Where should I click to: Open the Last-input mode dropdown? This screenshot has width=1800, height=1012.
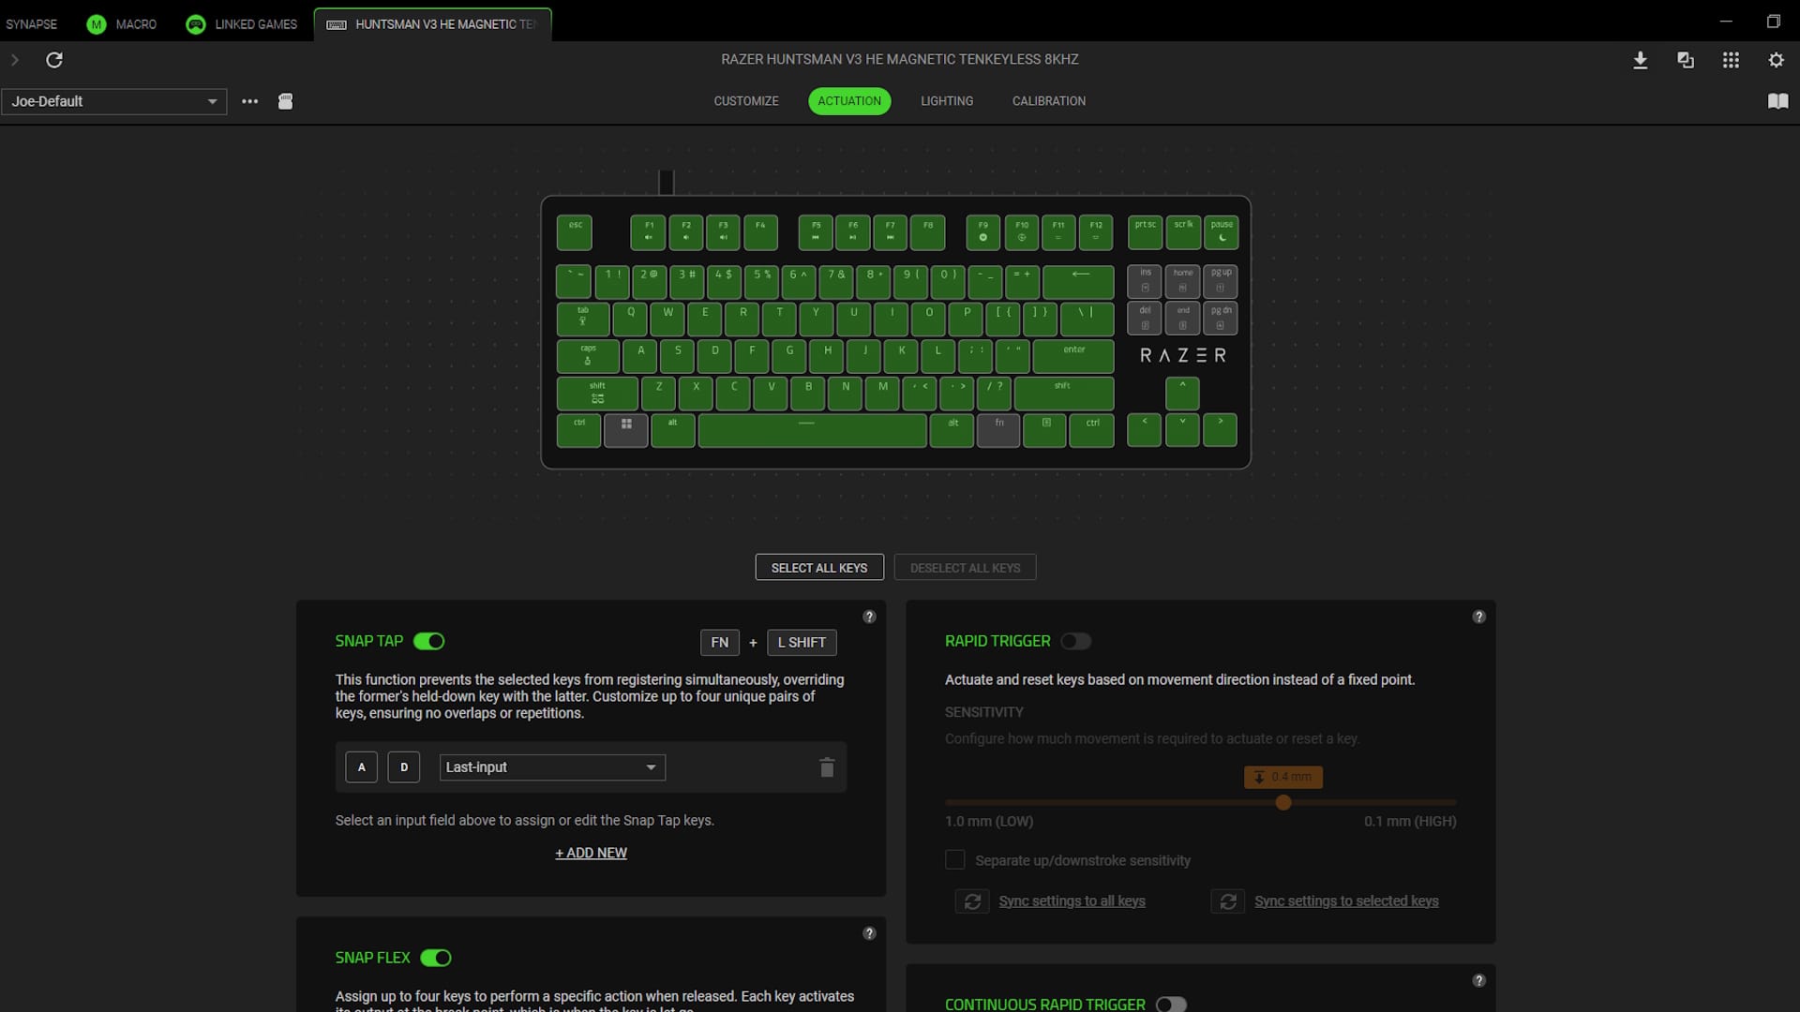pos(552,767)
